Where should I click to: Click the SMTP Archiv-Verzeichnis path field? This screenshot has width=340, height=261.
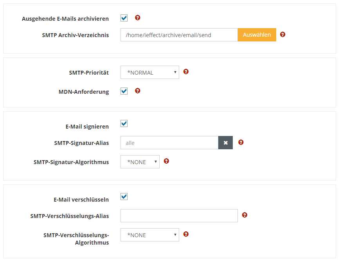(179, 35)
